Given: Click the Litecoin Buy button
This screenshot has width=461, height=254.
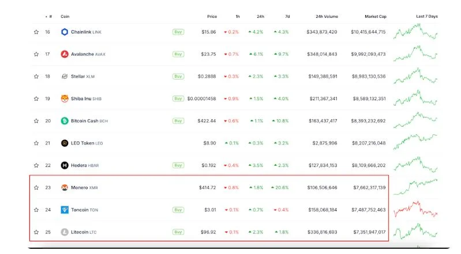Looking at the screenshot, I should [x=178, y=232].
